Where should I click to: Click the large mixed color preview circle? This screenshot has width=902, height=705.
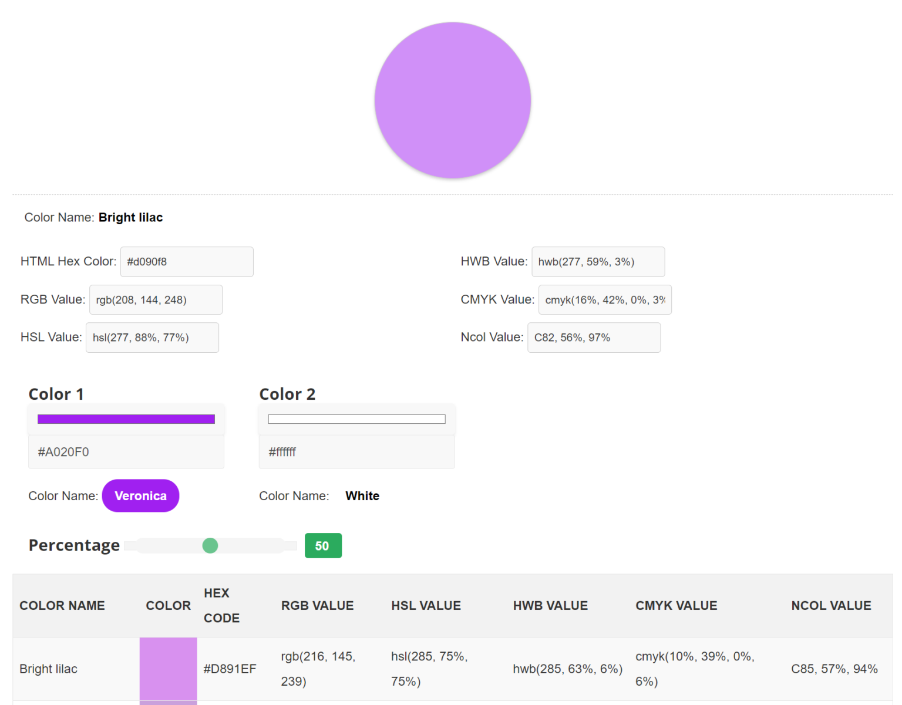[x=452, y=100]
